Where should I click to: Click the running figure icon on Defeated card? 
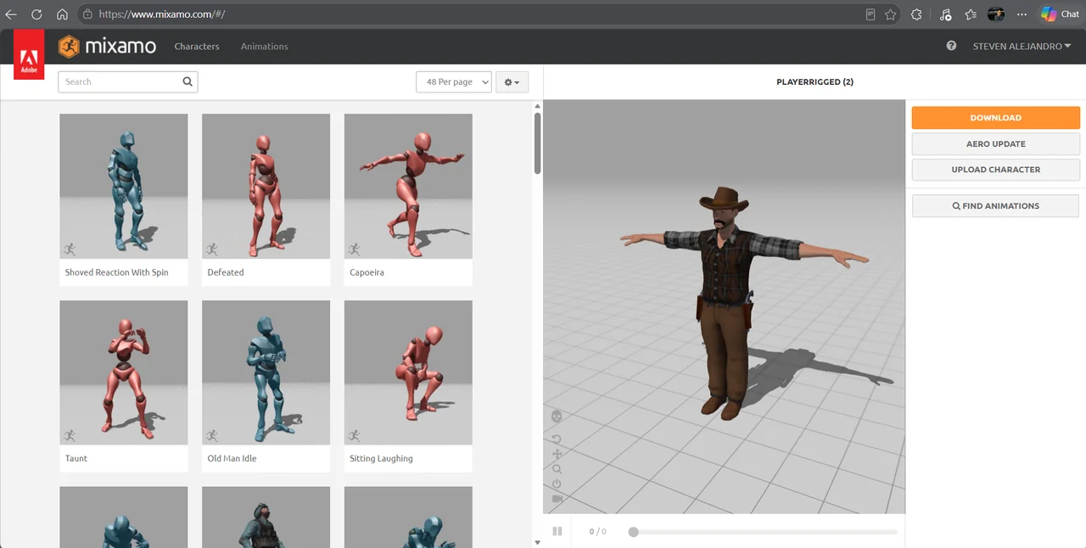point(212,249)
